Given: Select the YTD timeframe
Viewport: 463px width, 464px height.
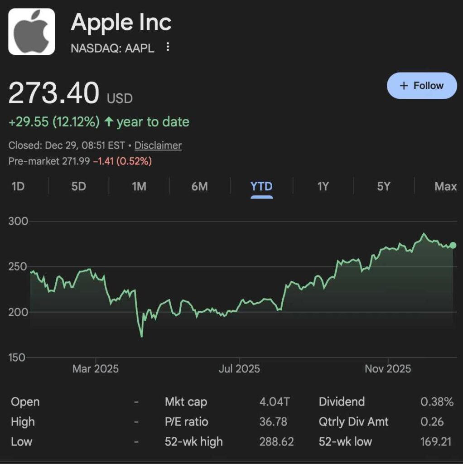Looking at the screenshot, I should coord(261,186).
